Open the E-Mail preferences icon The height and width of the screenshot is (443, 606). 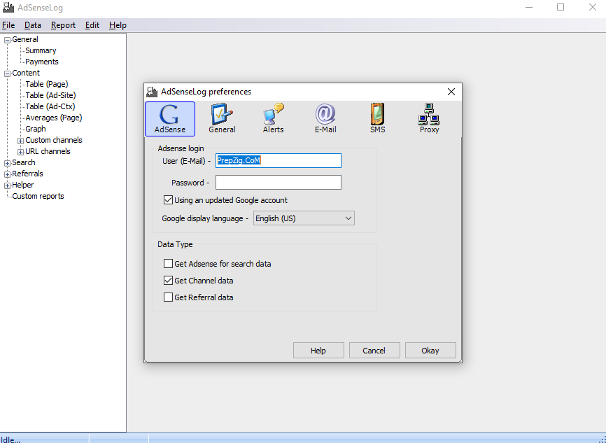coord(325,119)
